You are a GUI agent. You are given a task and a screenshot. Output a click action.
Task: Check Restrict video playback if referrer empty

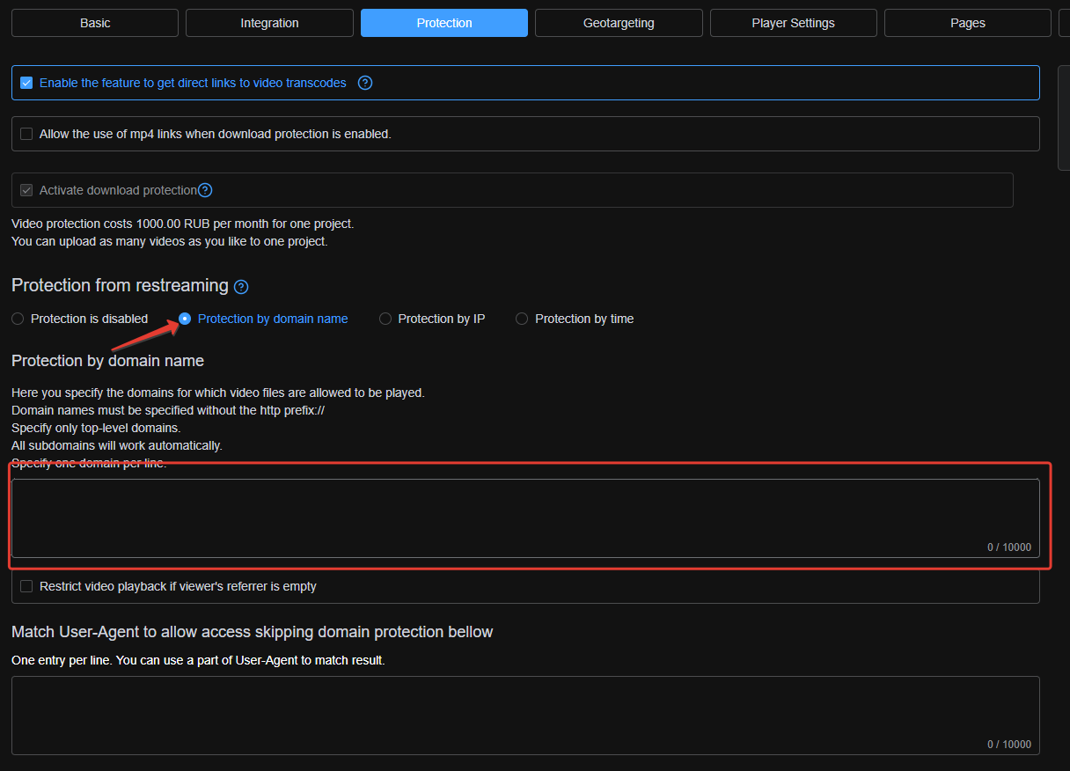pos(26,586)
